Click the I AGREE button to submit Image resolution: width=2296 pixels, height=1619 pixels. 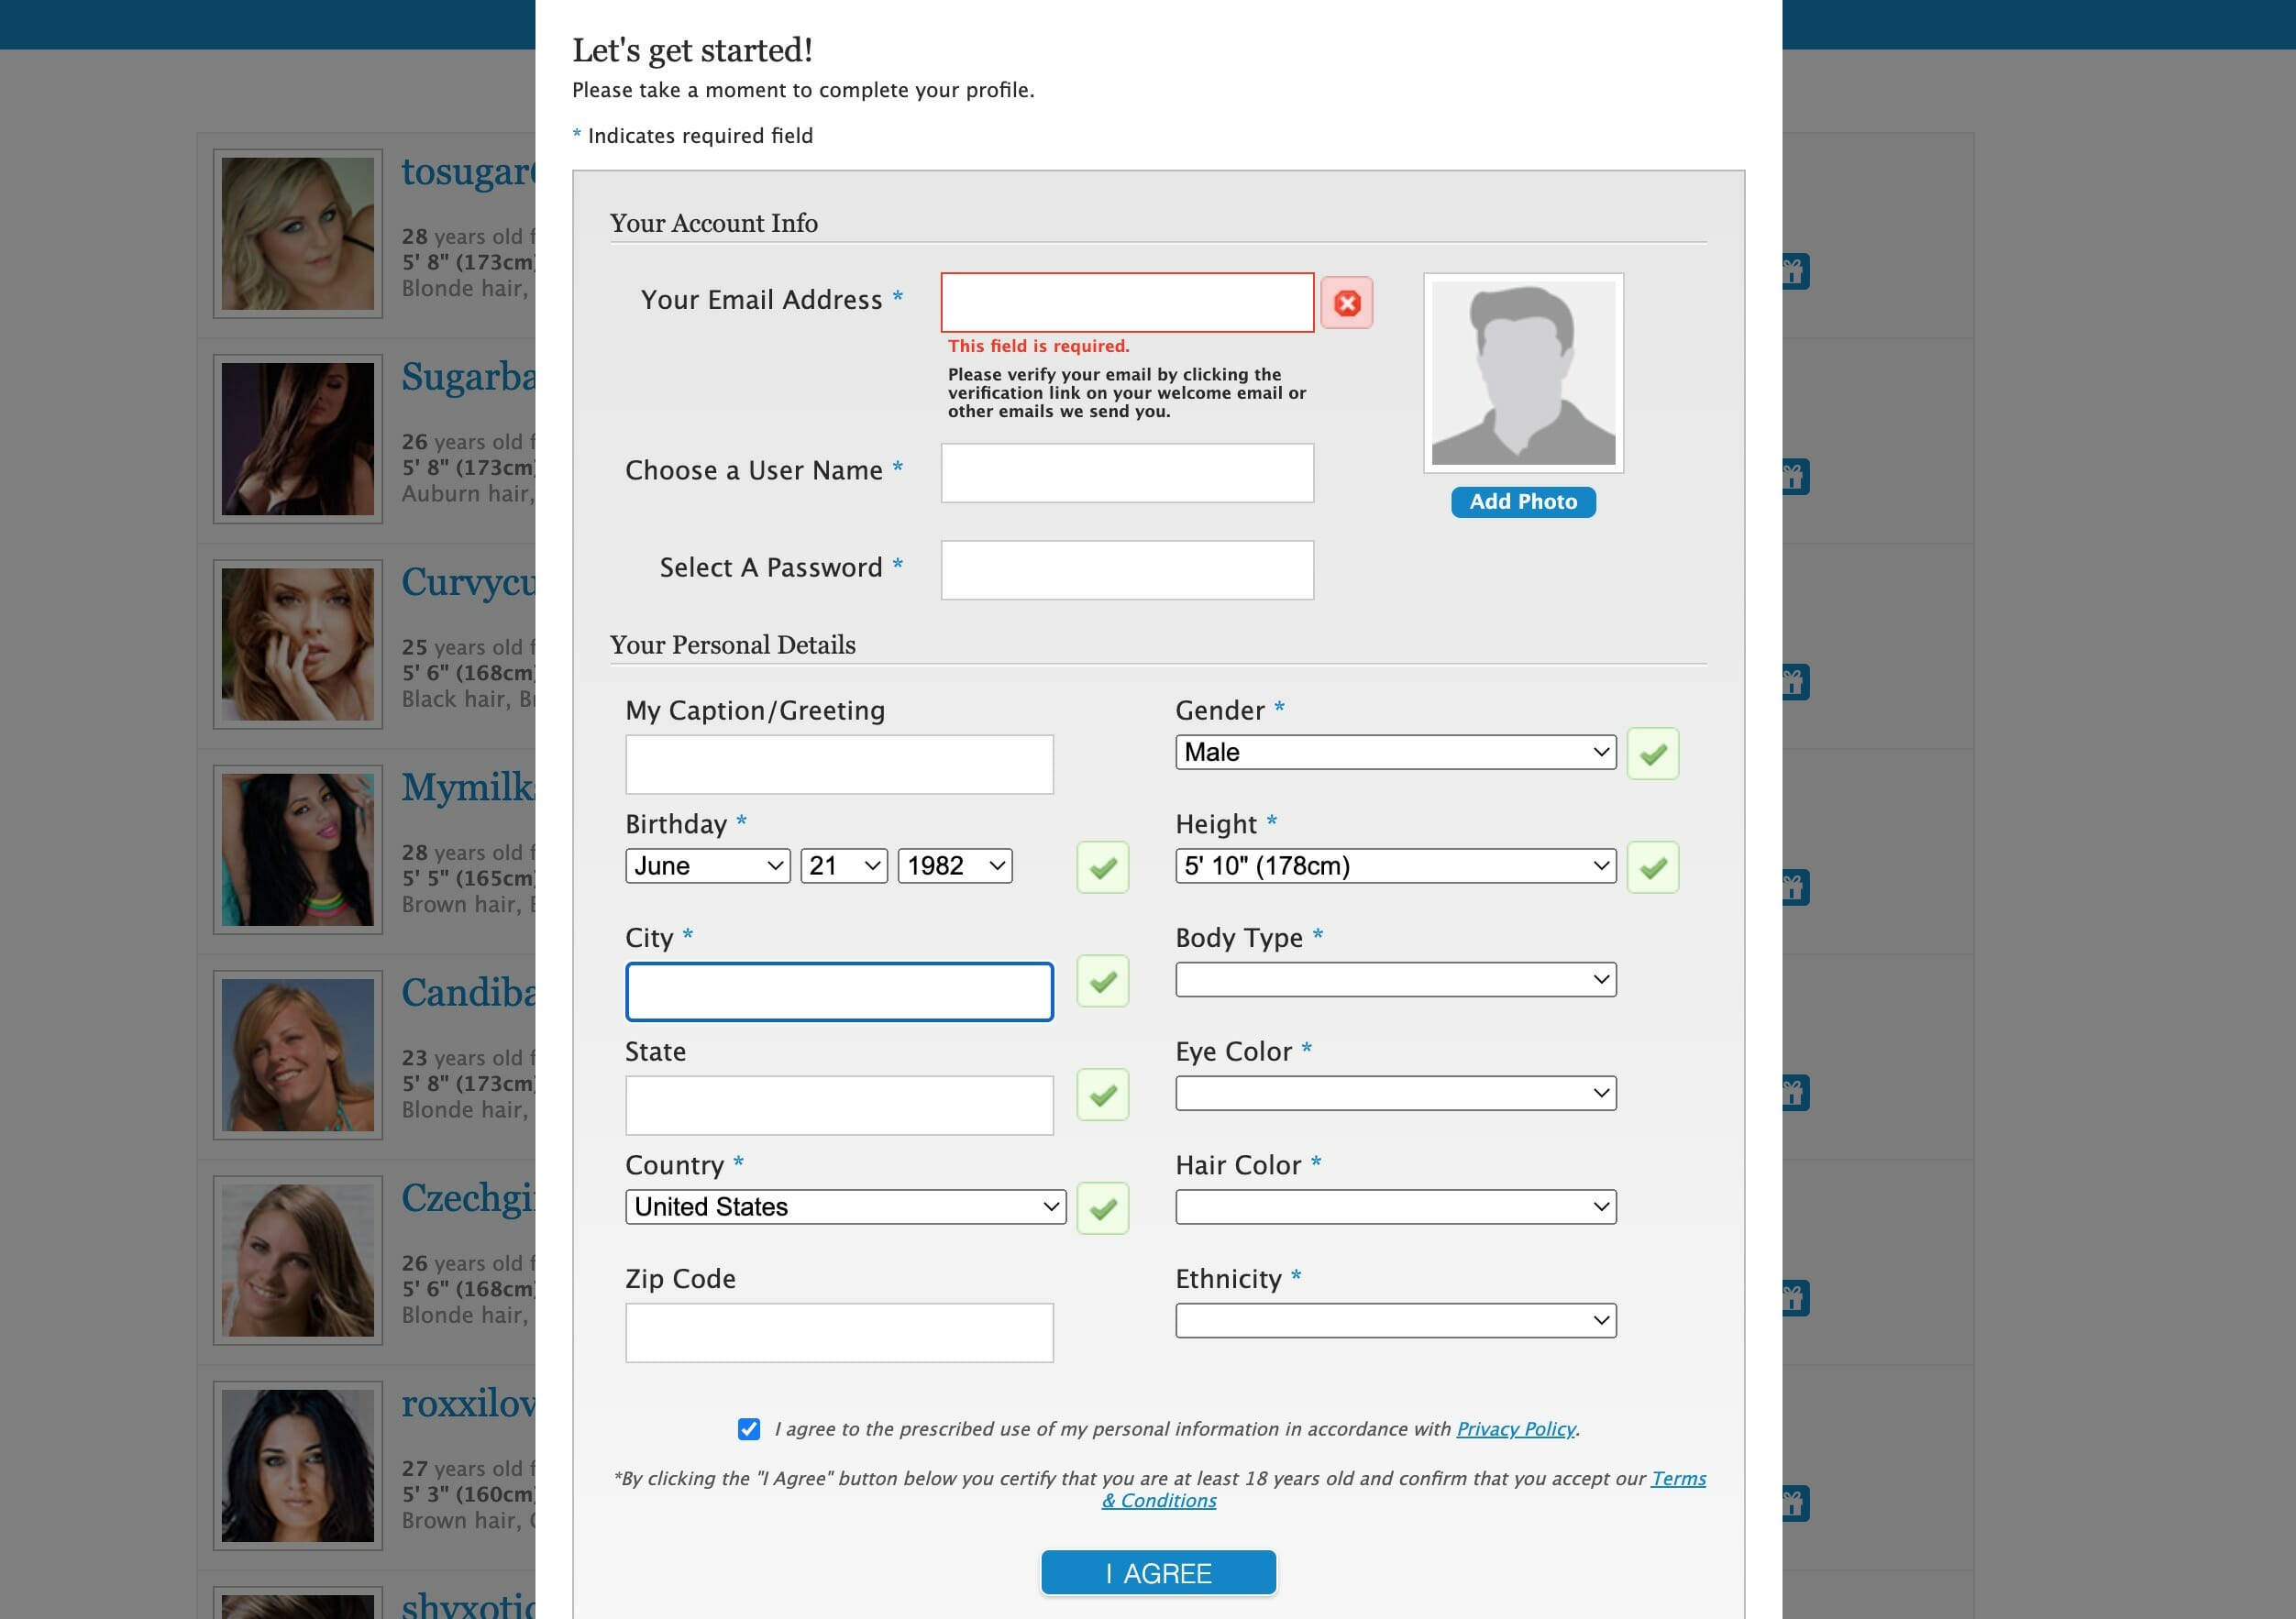coord(1157,1571)
